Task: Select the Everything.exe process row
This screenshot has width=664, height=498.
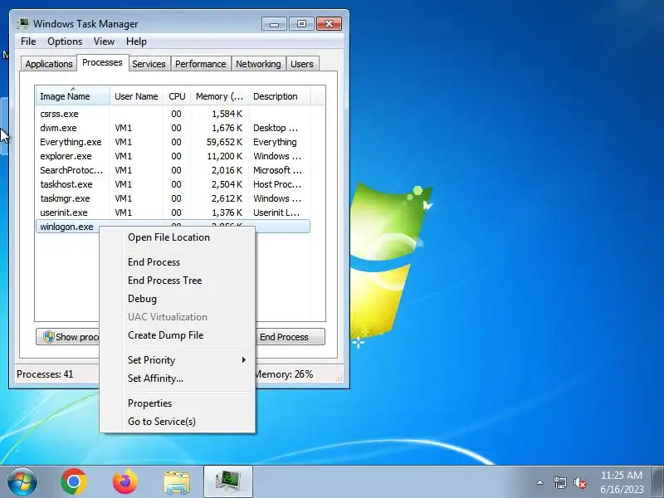Action: click(x=173, y=142)
